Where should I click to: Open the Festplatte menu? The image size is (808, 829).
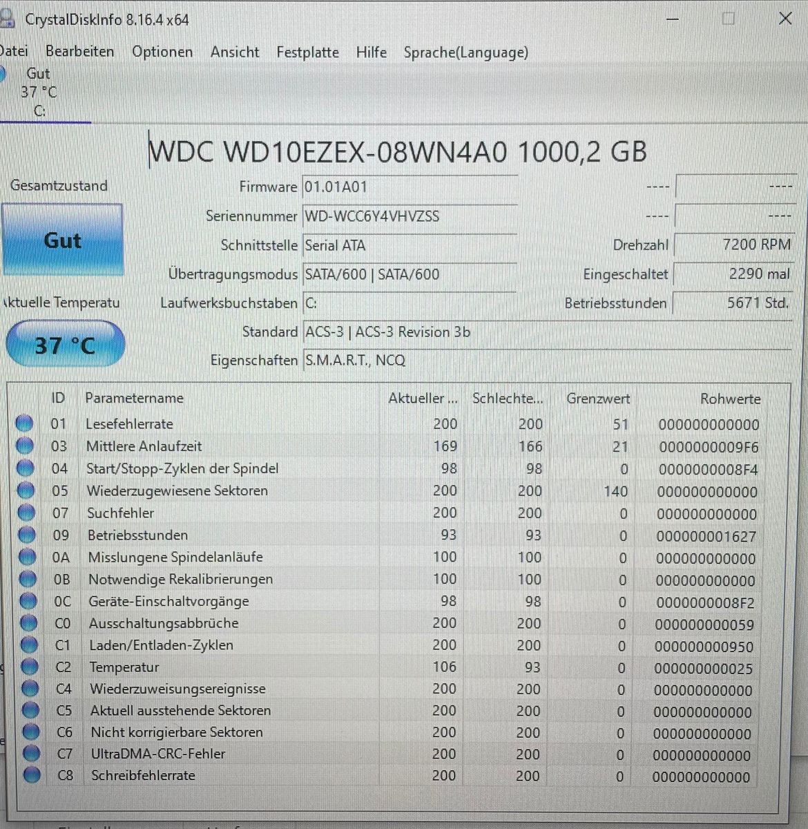307,53
